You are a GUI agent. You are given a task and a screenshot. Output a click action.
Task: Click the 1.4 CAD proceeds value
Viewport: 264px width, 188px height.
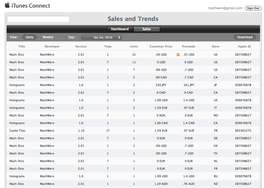[189, 123]
